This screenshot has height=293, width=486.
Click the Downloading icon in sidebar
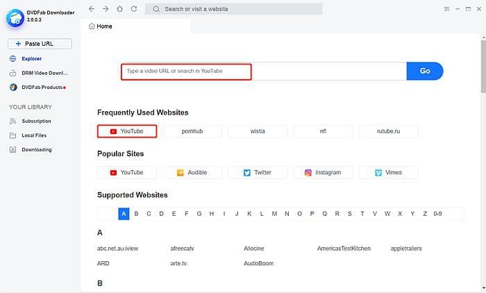coord(12,150)
